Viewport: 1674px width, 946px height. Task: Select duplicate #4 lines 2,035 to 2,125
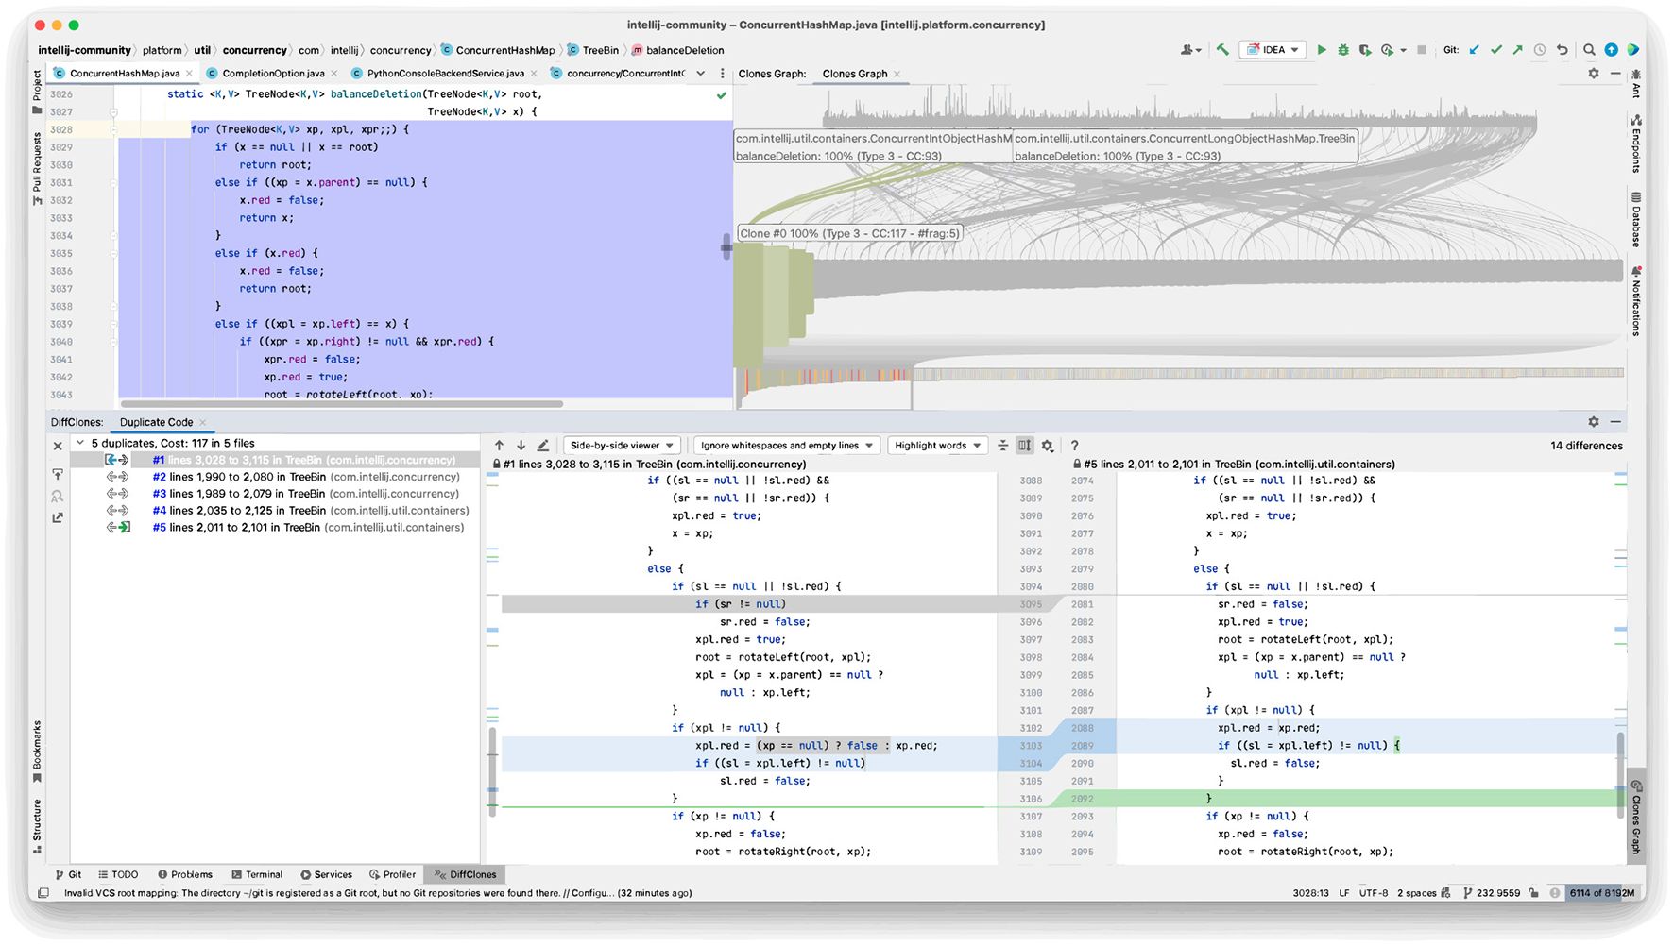coord(310,511)
